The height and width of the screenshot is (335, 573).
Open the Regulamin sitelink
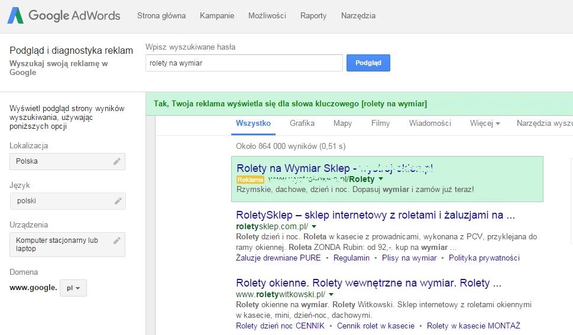(352, 258)
